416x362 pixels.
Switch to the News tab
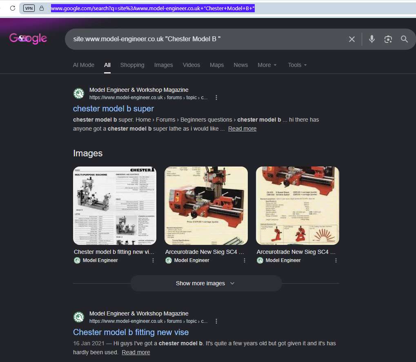coord(240,65)
